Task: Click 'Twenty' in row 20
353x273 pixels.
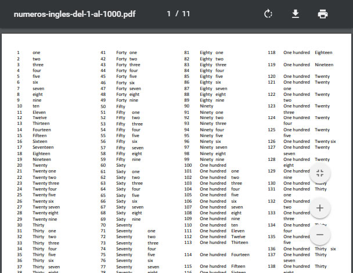Action: (40, 165)
